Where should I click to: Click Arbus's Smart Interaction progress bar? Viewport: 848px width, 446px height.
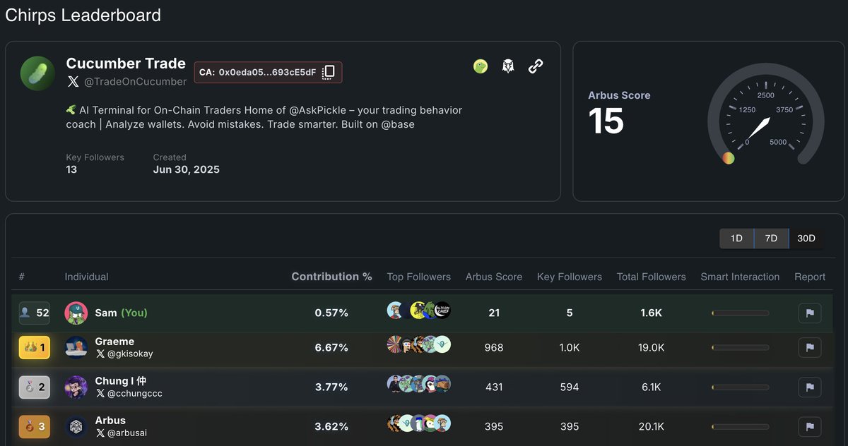tap(740, 426)
